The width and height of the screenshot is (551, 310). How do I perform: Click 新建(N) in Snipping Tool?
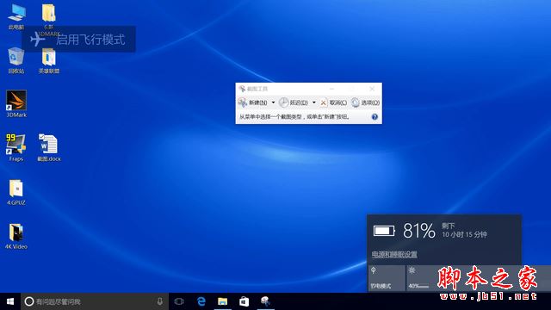point(252,102)
